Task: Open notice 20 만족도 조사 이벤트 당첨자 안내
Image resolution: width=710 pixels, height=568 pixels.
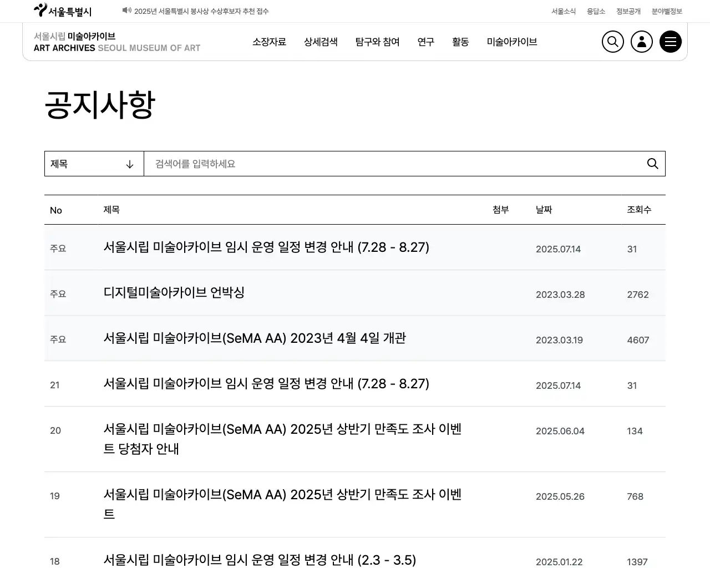Action: 283,439
